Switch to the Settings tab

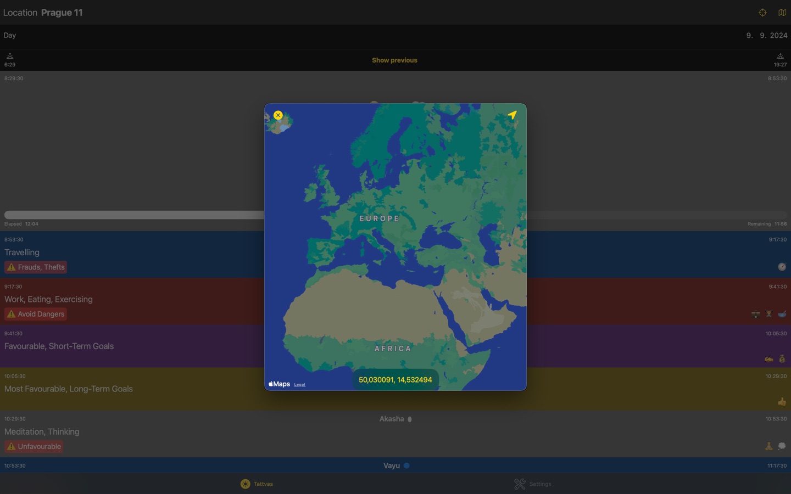[x=533, y=484]
